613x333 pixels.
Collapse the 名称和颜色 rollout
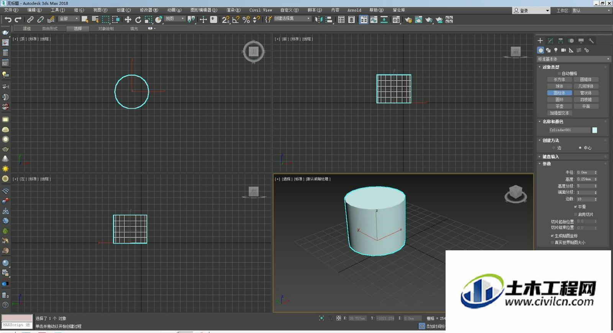click(x=553, y=122)
